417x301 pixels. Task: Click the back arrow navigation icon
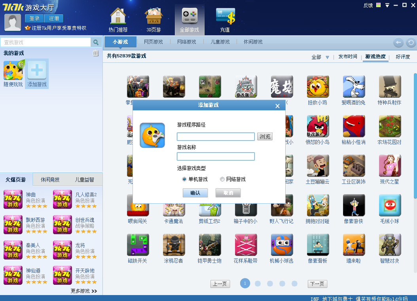point(398,43)
